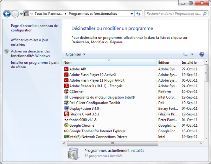211x164 pixels.
Task: Click the Intel Network Connections Drivers icon
Action: 66,137
